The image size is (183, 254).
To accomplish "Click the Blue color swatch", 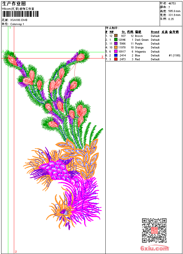I will pos(116,55).
